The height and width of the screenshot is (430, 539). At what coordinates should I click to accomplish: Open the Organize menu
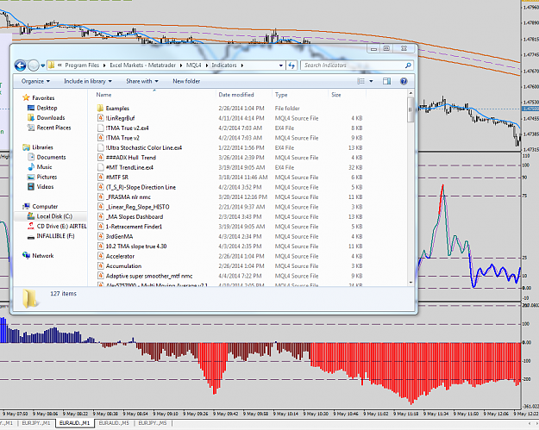(x=35, y=81)
